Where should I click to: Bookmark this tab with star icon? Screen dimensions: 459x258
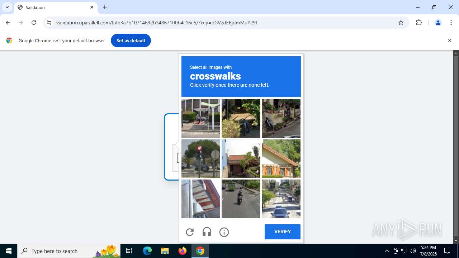point(401,23)
